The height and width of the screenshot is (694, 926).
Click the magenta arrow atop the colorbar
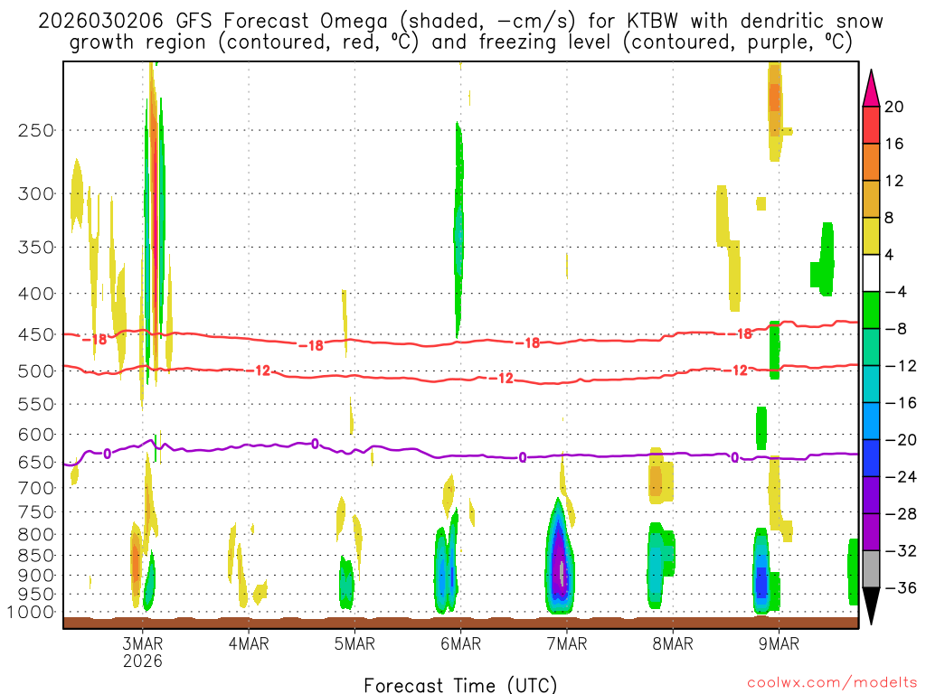(871, 89)
